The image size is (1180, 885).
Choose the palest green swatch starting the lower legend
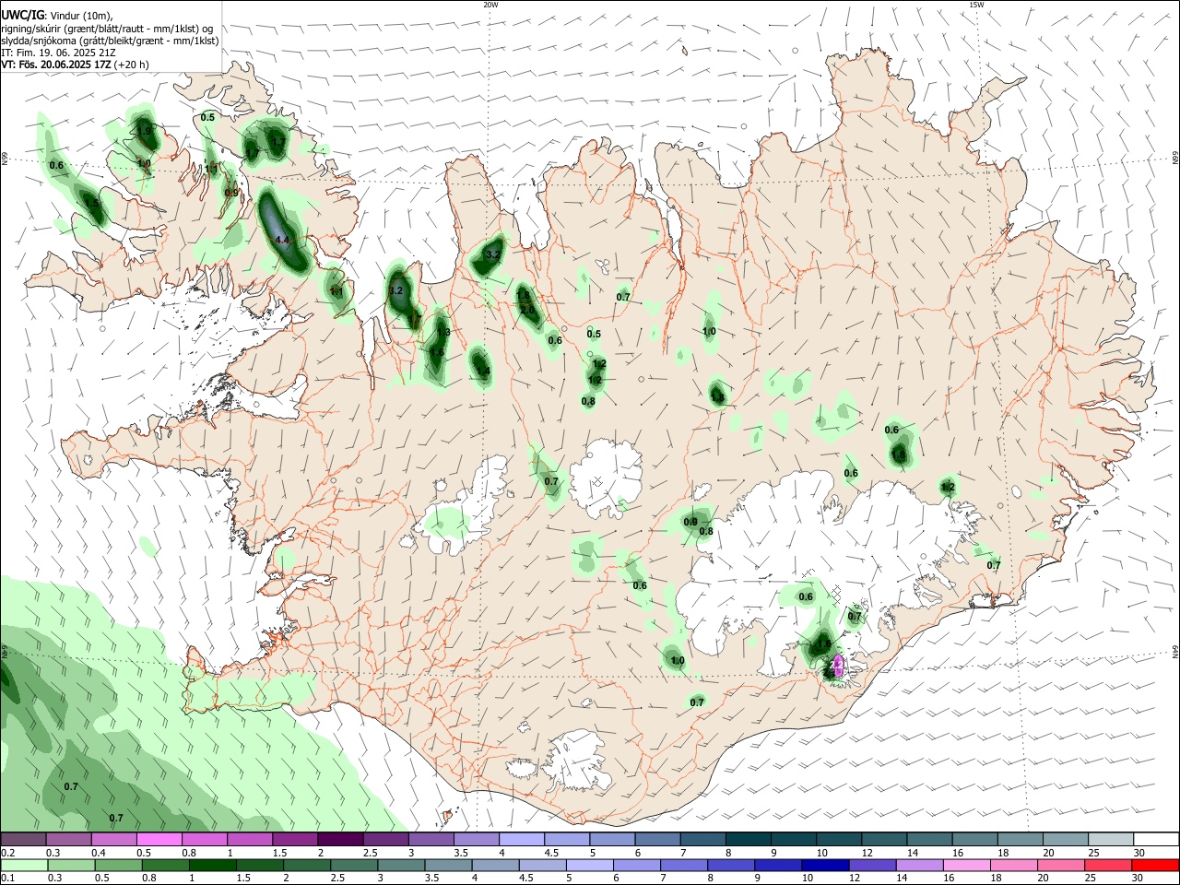(23, 865)
